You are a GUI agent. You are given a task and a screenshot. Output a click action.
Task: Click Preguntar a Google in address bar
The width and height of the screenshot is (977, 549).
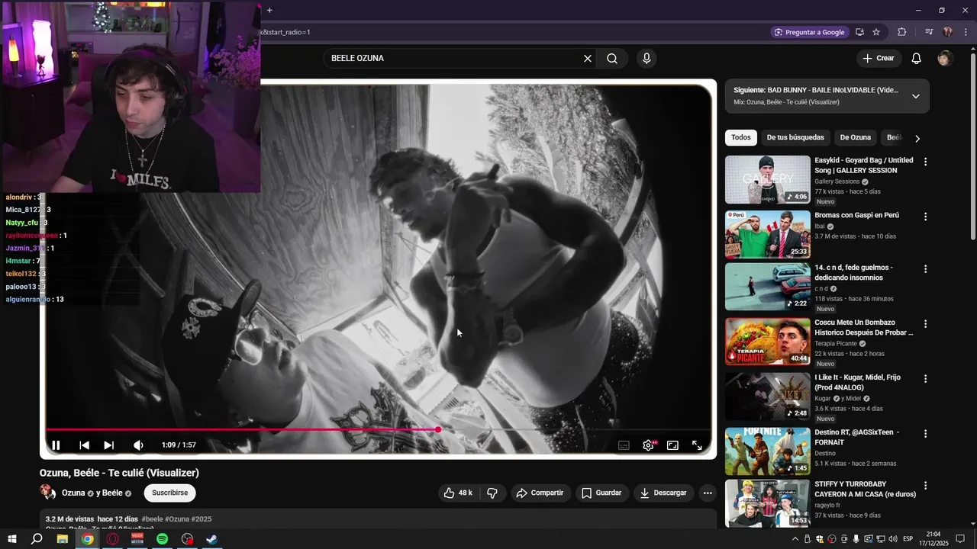[809, 32]
